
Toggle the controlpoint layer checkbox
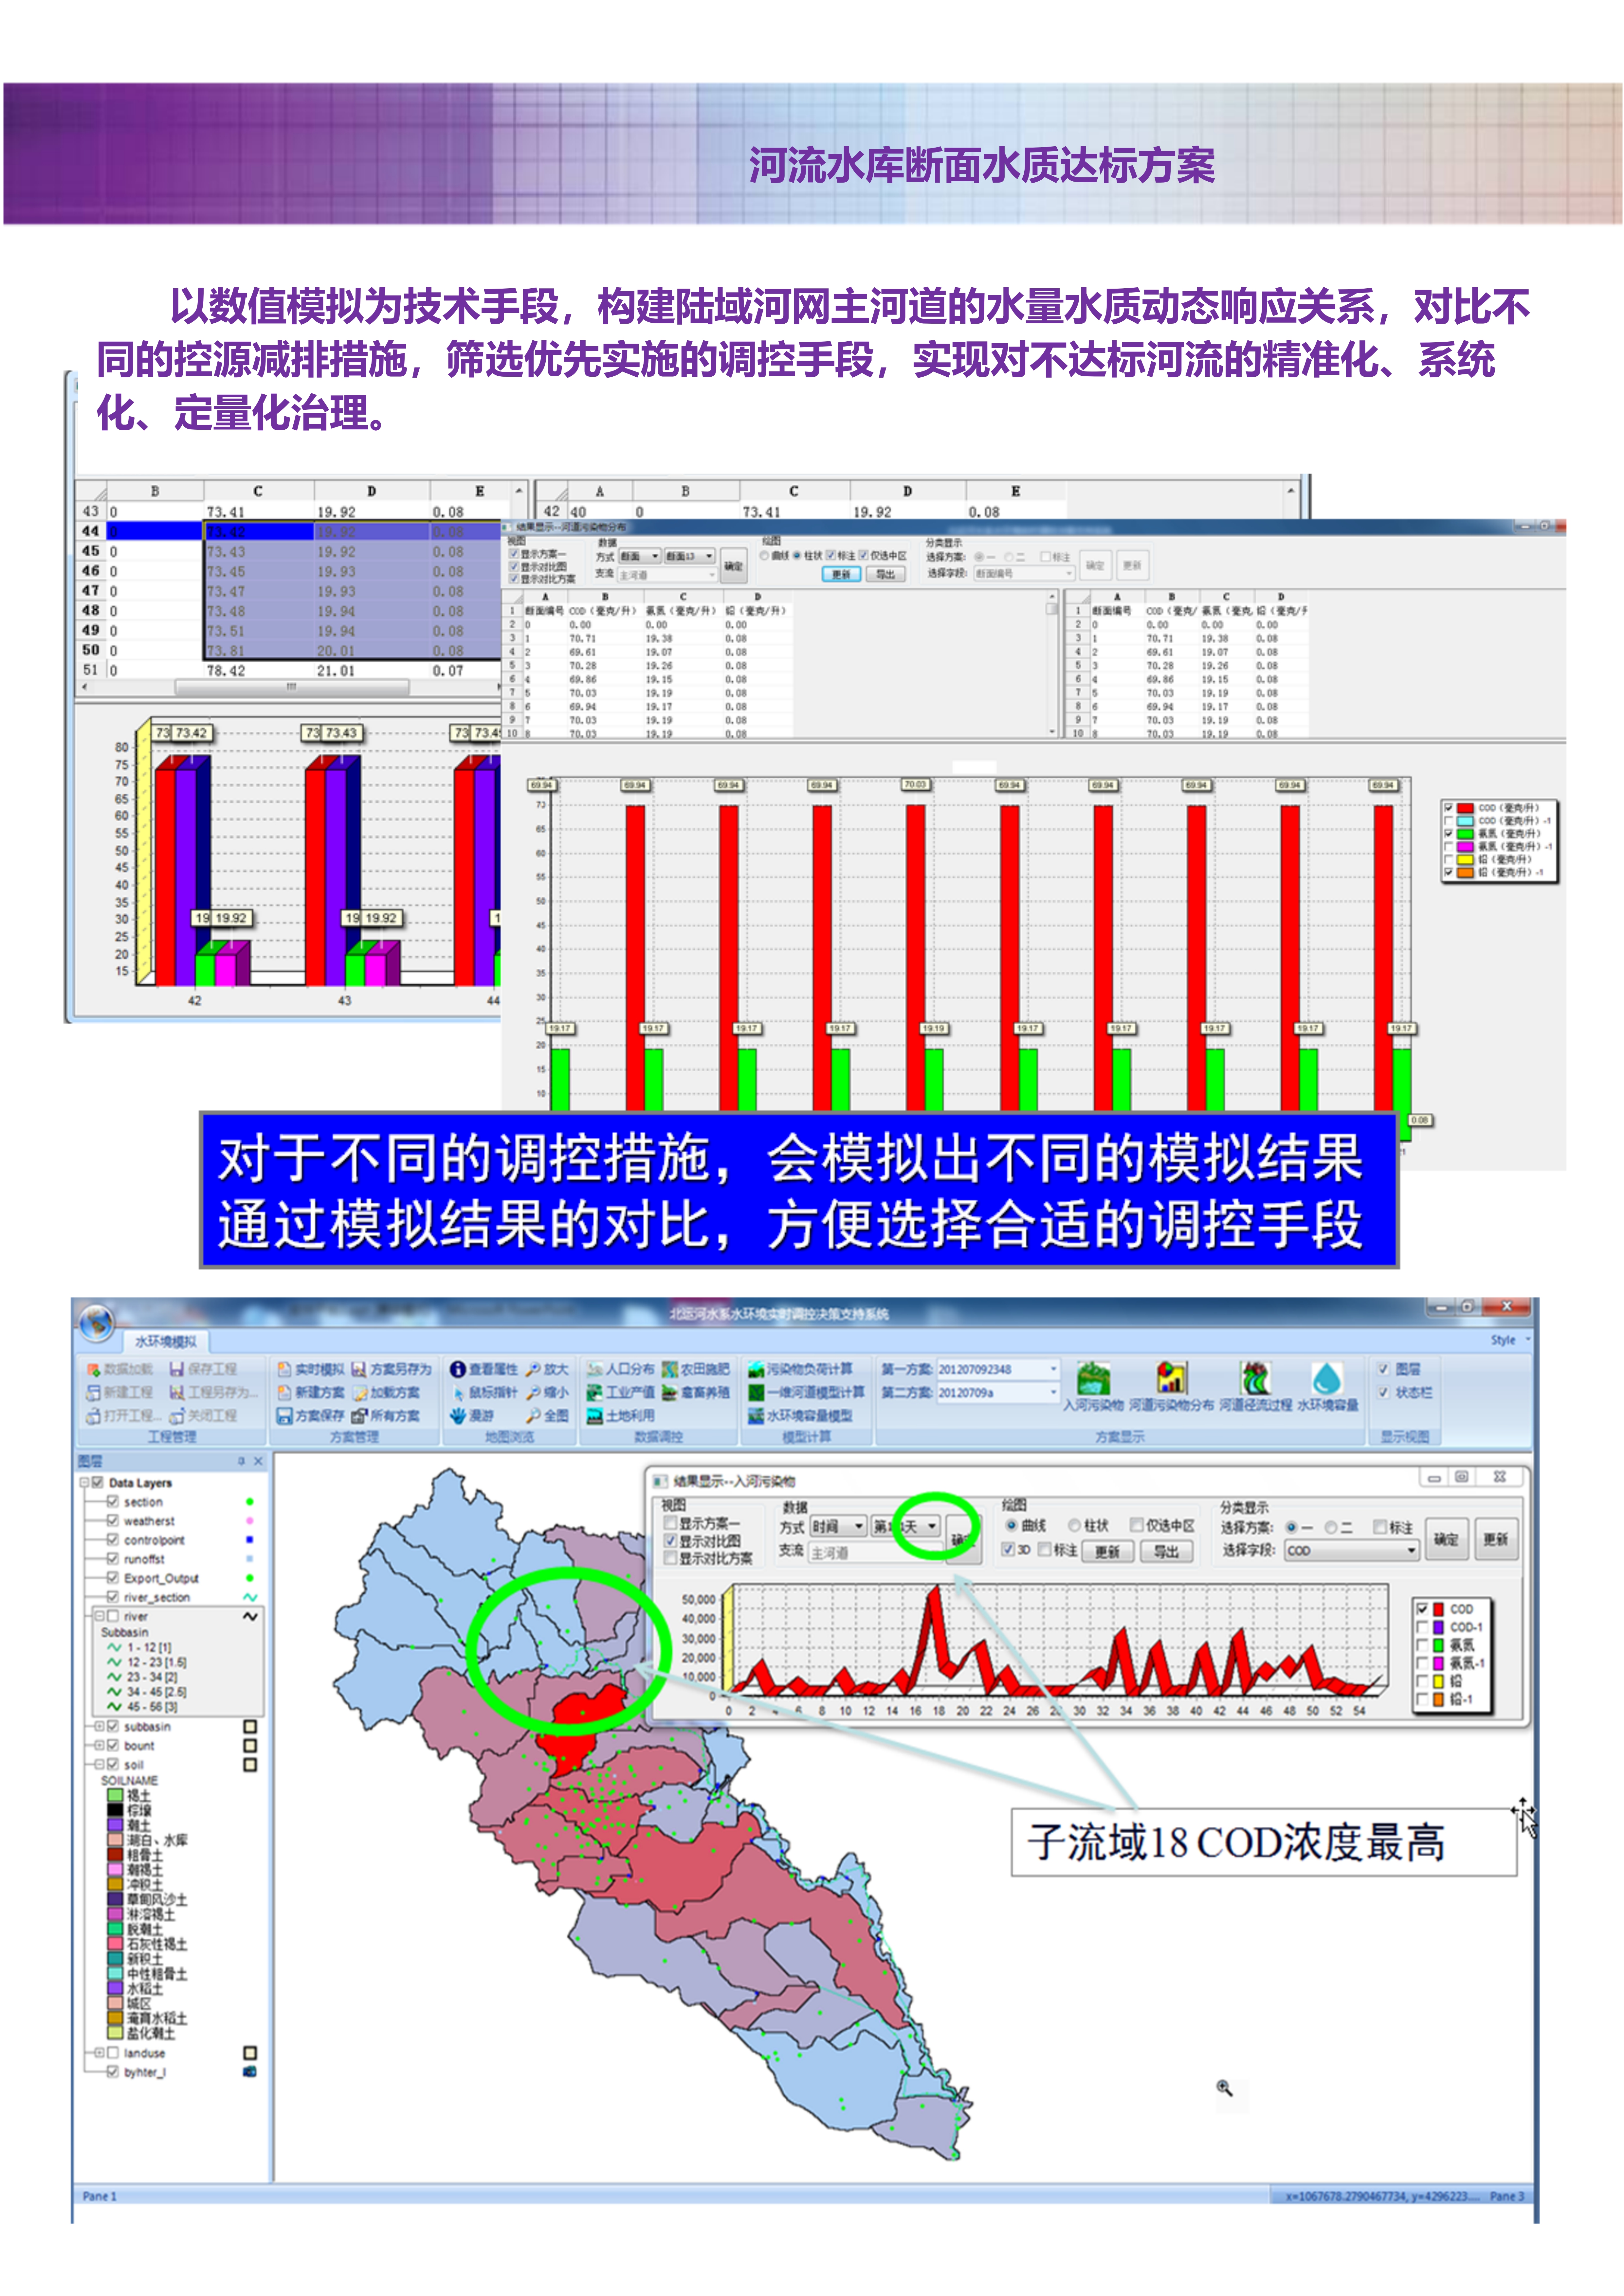(x=113, y=1540)
